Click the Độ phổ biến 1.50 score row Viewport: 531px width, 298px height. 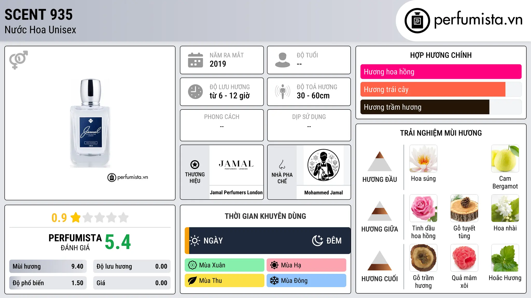coord(48,283)
